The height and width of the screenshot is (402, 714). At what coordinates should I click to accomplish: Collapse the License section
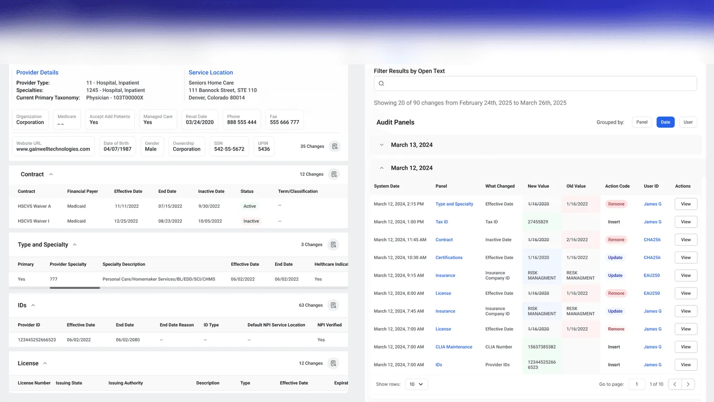point(45,363)
